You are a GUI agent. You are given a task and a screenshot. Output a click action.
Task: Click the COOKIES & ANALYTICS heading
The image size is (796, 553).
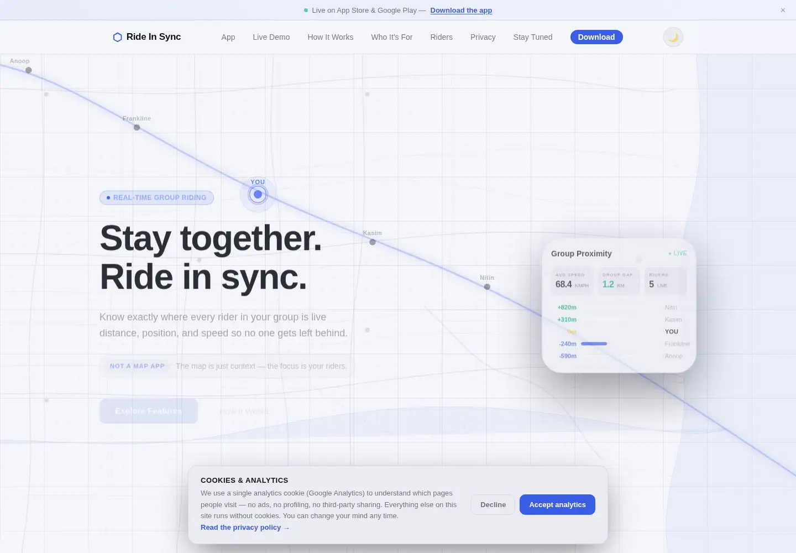pyautogui.click(x=244, y=480)
